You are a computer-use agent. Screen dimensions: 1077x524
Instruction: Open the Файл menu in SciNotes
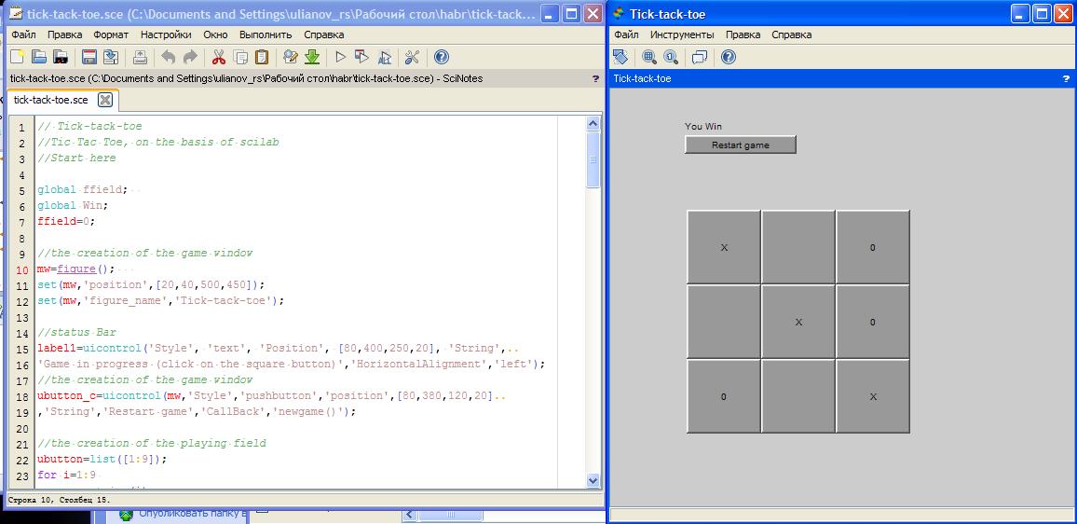coord(24,34)
